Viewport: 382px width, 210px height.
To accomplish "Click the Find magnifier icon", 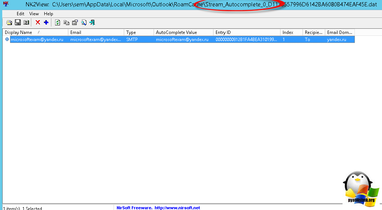I will click(84, 23).
